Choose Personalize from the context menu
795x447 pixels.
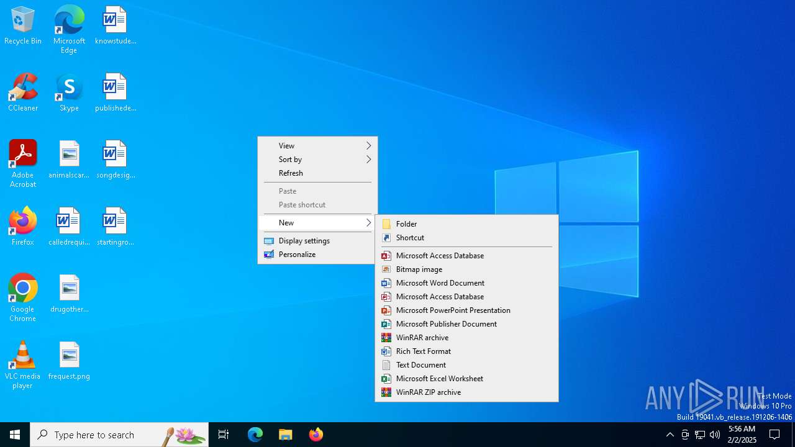pyautogui.click(x=317, y=255)
